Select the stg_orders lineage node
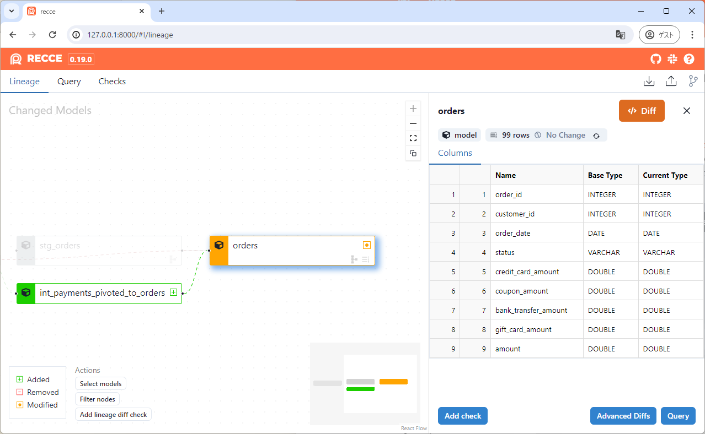 (x=99, y=251)
